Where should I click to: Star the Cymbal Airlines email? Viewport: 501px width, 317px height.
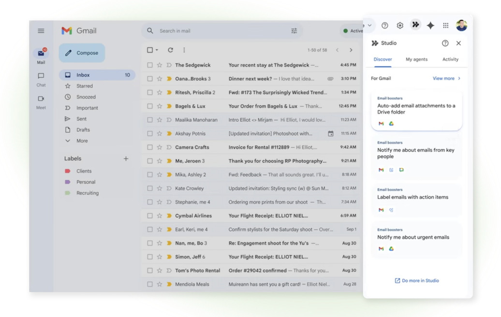tap(160, 216)
